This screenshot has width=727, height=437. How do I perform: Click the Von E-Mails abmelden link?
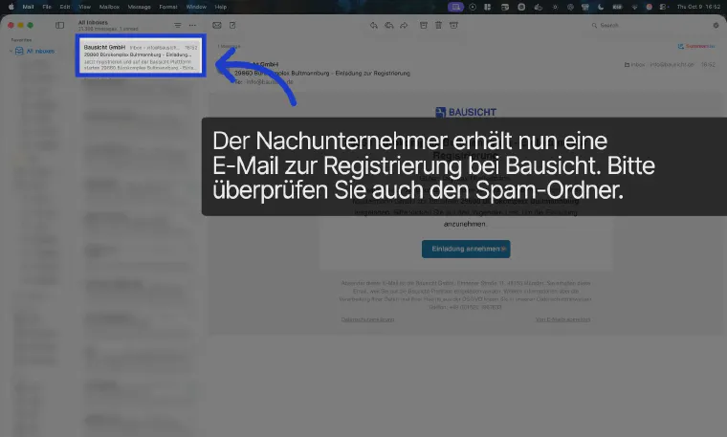coord(562,319)
